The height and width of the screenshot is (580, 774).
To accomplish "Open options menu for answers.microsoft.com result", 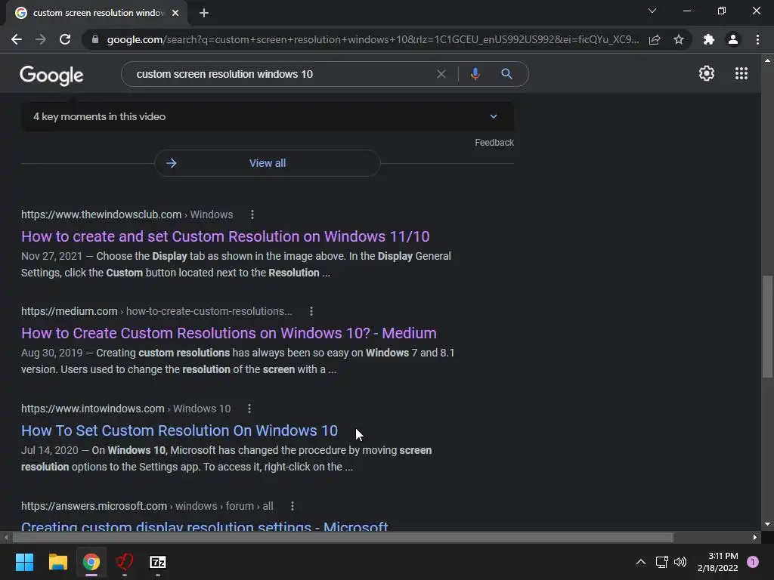I will coord(293,506).
